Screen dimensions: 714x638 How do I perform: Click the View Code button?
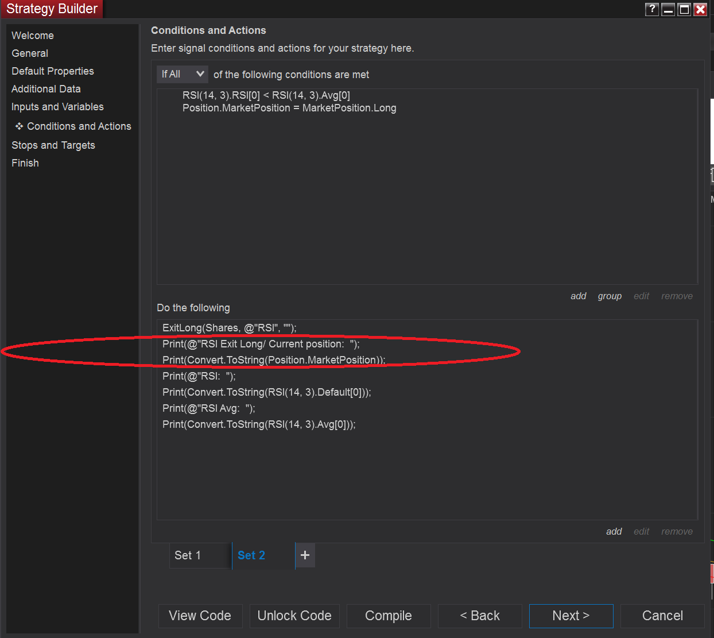pyautogui.click(x=200, y=616)
